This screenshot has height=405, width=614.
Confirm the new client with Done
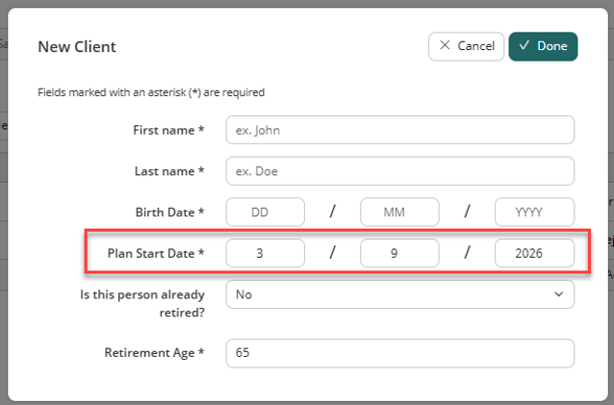pyautogui.click(x=543, y=46)
